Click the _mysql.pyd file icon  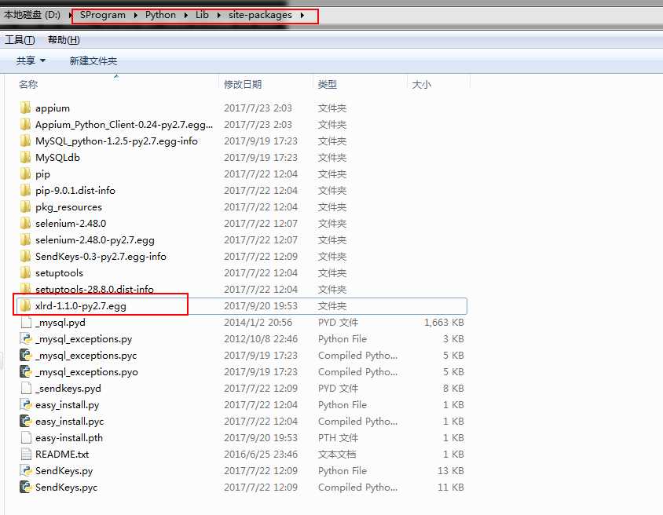click(26, 323)
